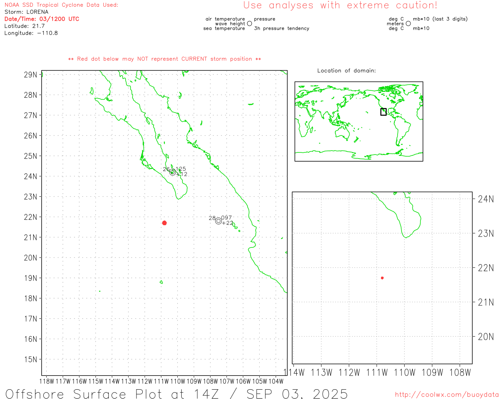Click the 15N latitude label on main map
499x399 pixels.
pos(30,360)
